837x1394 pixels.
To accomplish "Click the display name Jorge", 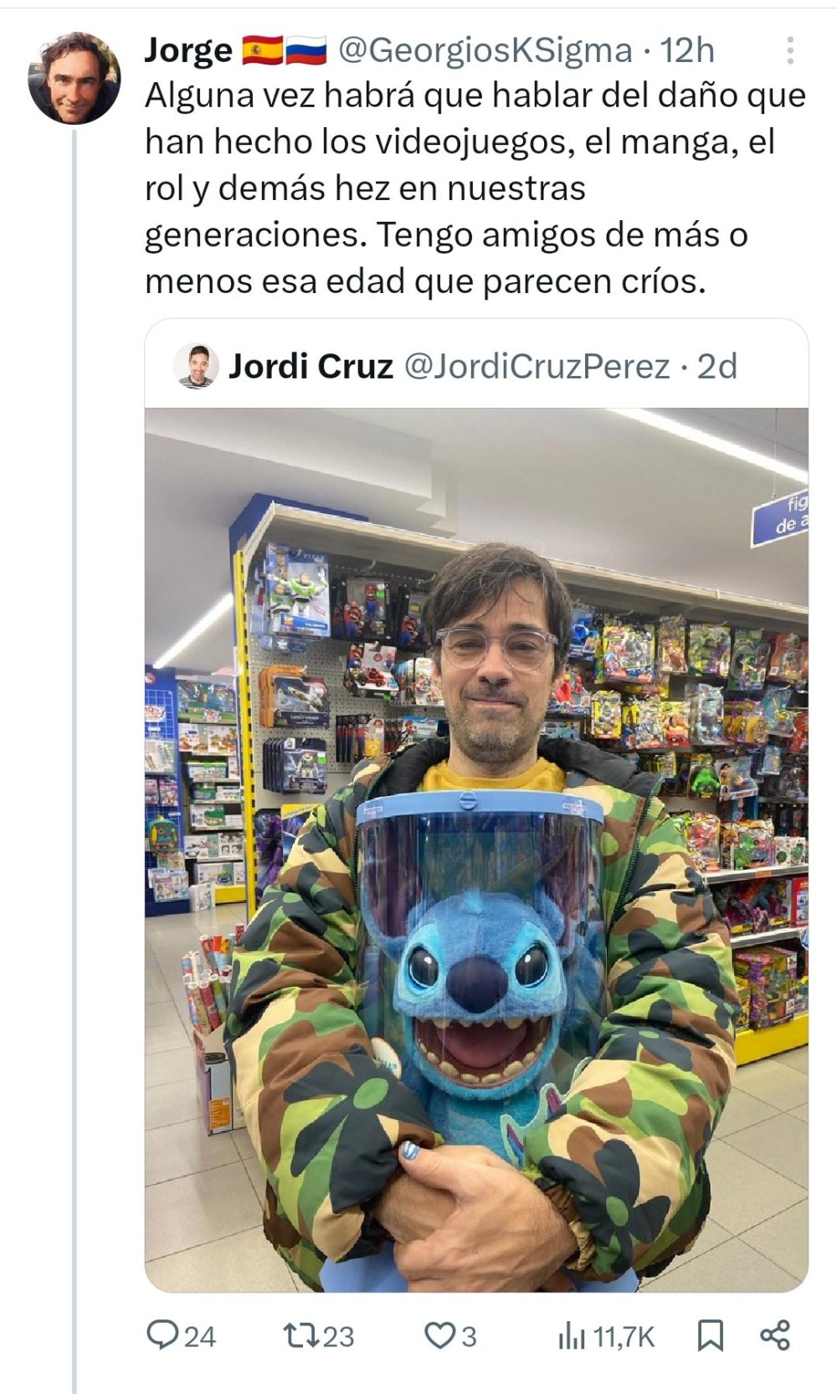I will tap(188, 51).
